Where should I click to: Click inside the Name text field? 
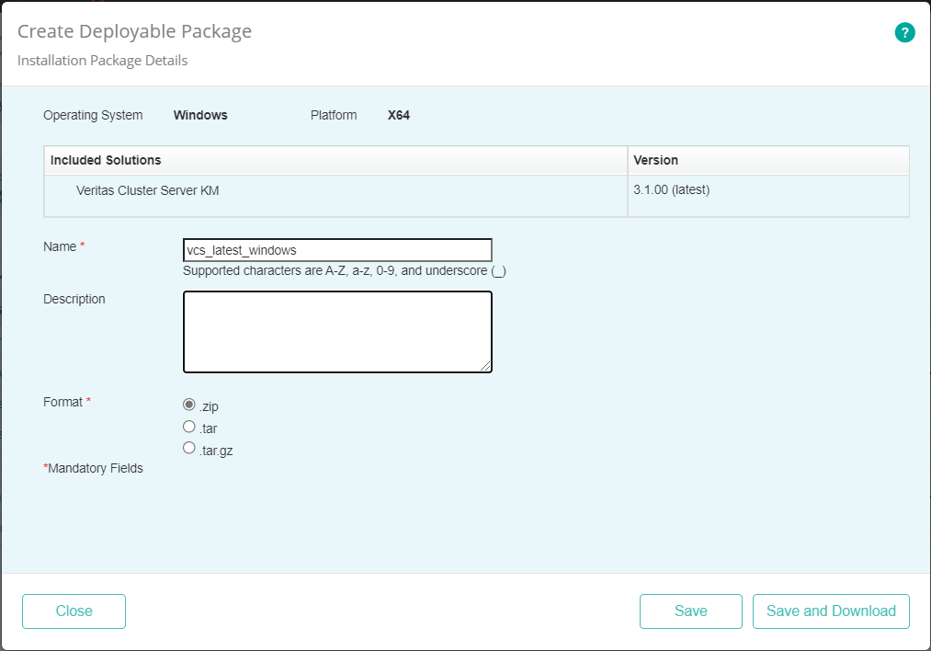(x=336, y=249)
